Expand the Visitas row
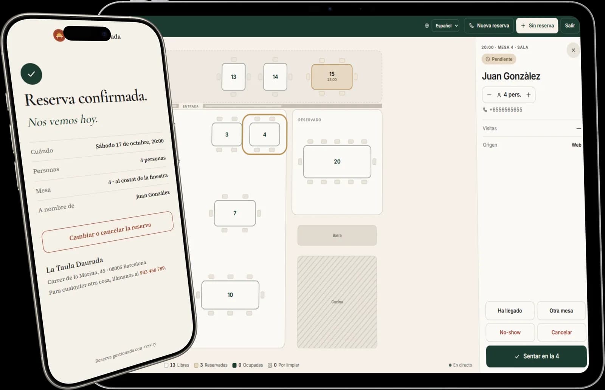This screenshot has width=605, height=390. pyautogui.click(x=532, y=128)
